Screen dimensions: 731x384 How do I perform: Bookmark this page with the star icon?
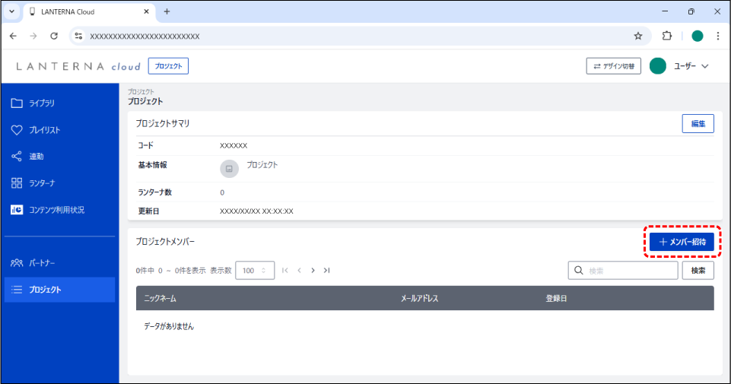[638, 36]
